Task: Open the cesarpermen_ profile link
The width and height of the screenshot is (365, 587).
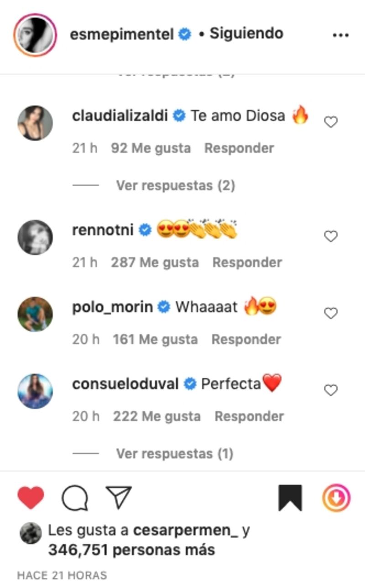Action: [x=186, y=531]
